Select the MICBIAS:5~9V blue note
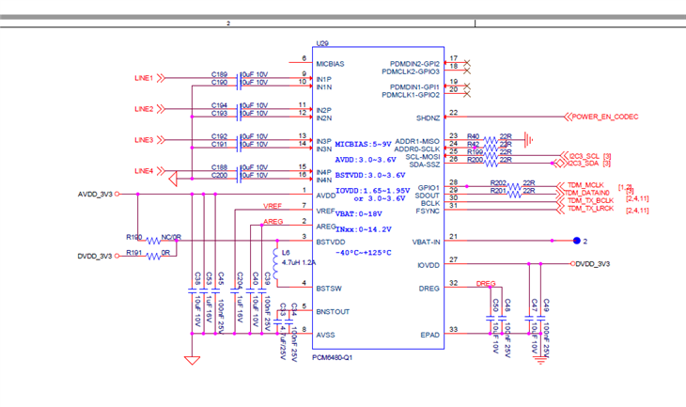Image resolution: width=686 pixels, height=407 pixels. coord(363,144)
